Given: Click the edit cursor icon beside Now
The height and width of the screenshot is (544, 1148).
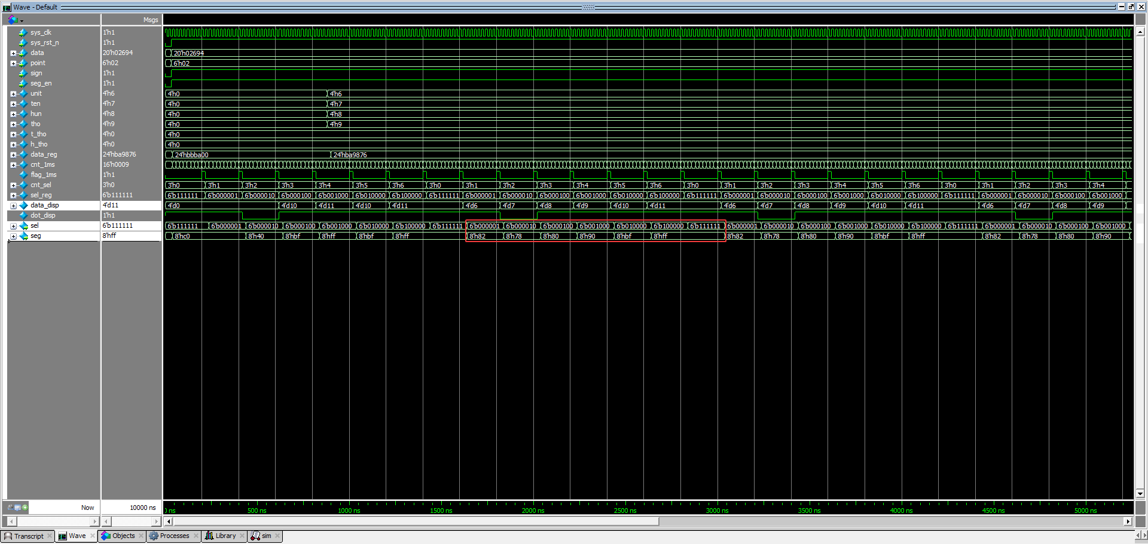Looking at the screenshot, I should (x=17, y=508).
